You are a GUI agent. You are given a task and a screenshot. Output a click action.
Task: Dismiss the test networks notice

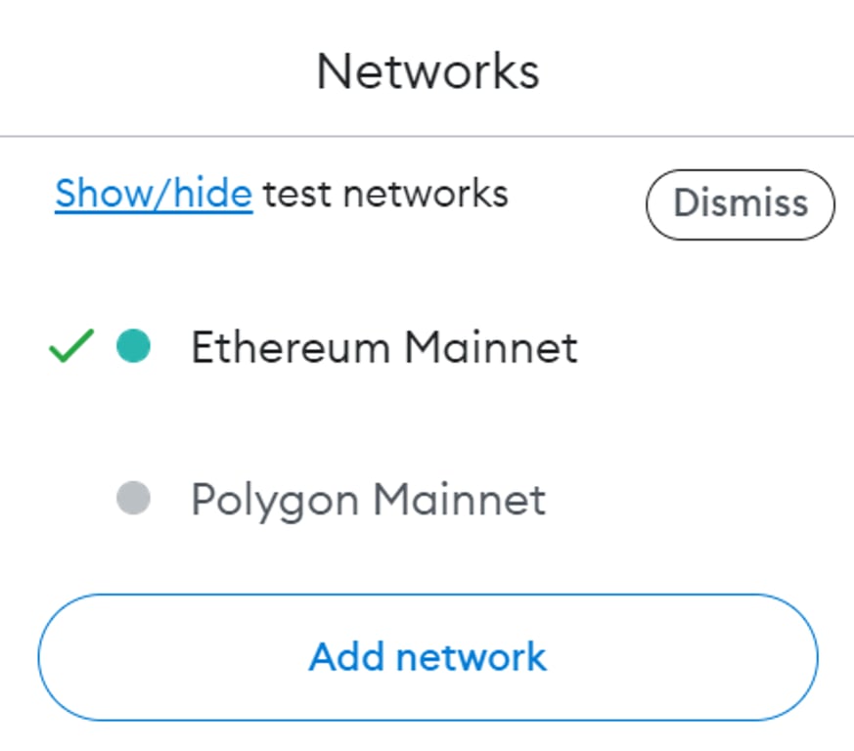741,204
